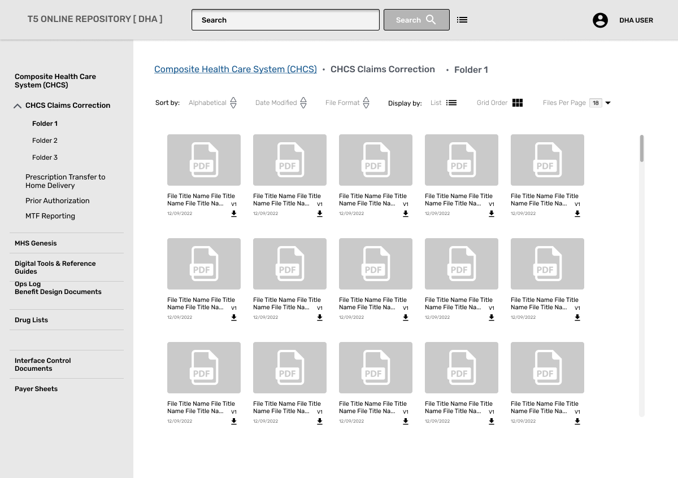Click Folder 1 breadcrumb

pyautogui.click(x=471, y=70)
